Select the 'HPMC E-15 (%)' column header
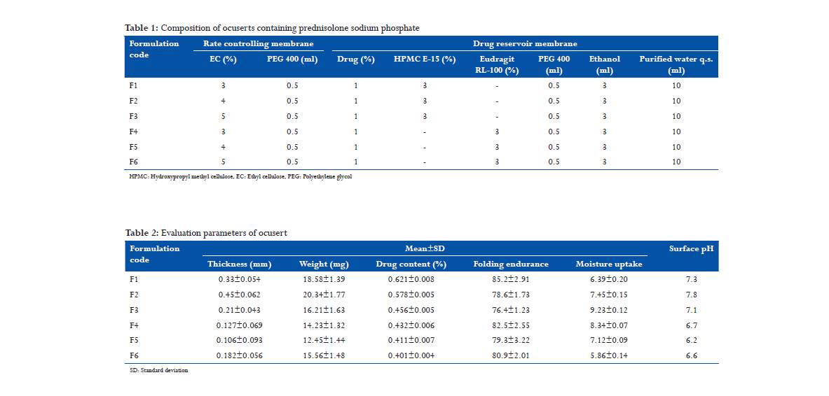The width and height of the screenshot is (829, 396). [425, 59]
